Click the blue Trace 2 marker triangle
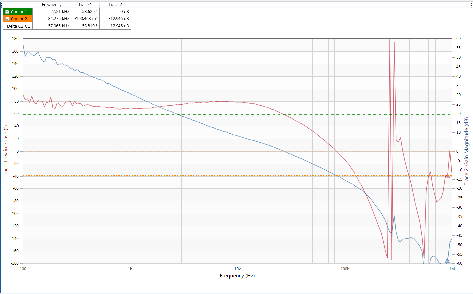473x294 pixels. (447, 261)
